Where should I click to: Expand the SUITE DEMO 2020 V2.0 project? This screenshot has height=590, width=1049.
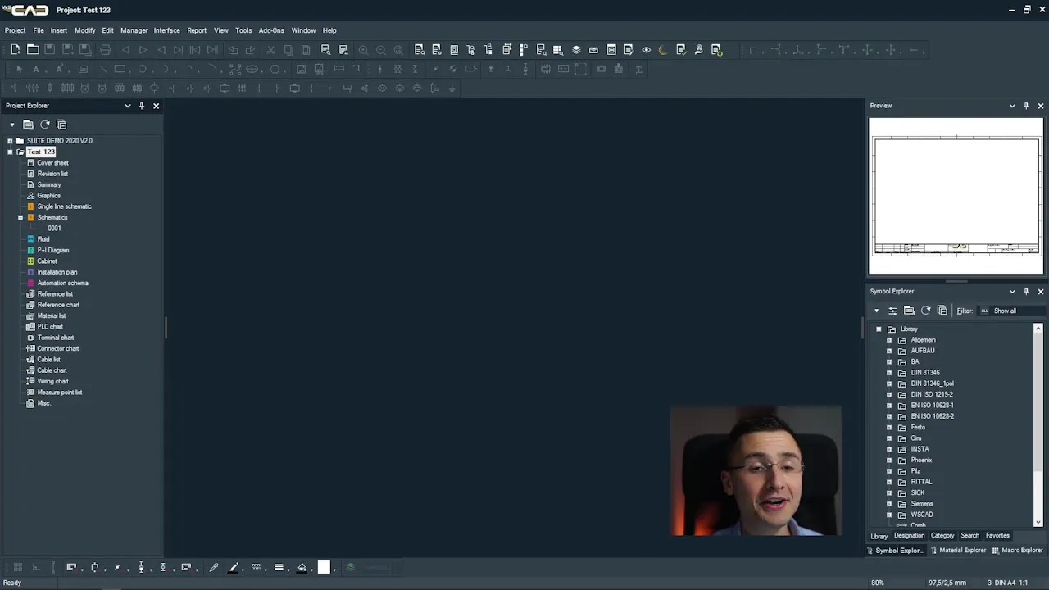(10, 141)
